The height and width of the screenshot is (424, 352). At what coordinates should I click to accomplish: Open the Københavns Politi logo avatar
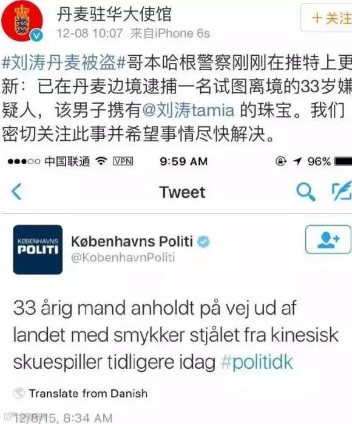(38, 249)
